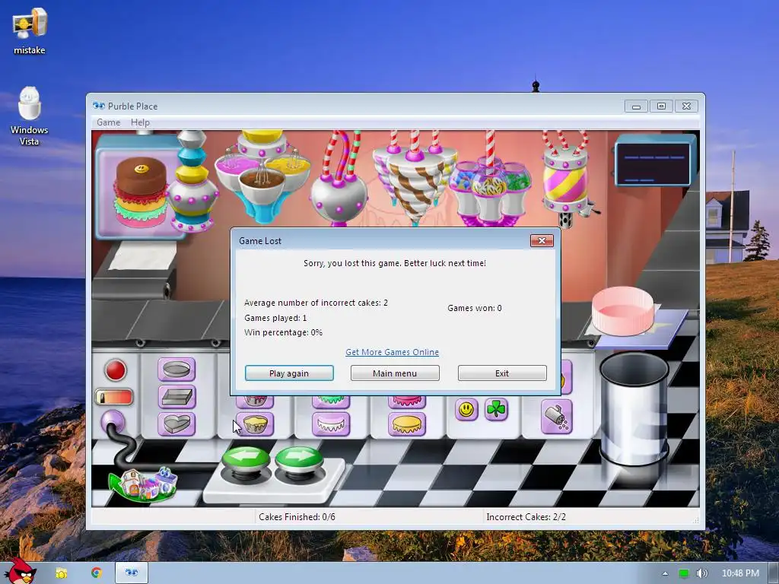Show hidden tray icons arrow
Viewport: 779px width, 584px height.
pos(665,573)
